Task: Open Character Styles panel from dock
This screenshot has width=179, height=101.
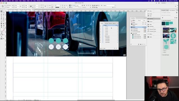Action: pyautogui.click(x=152, y=29)
